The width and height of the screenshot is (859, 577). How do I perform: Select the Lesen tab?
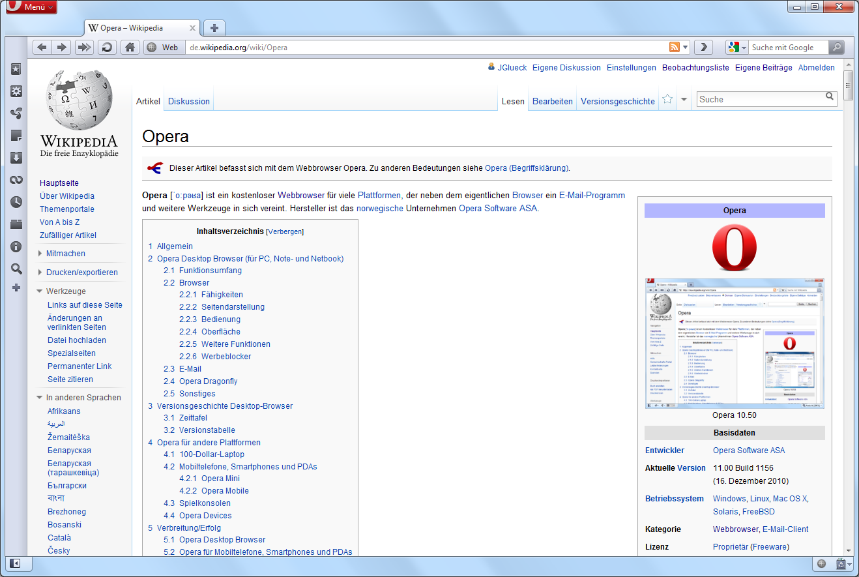514,101
